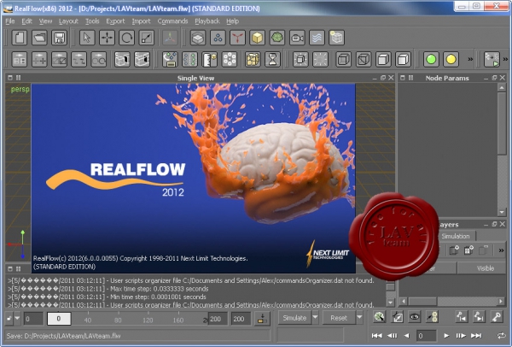Toggle the bounding box cube with rays icon
This screenshot has width=512, height=347.
tap(300, 60)
